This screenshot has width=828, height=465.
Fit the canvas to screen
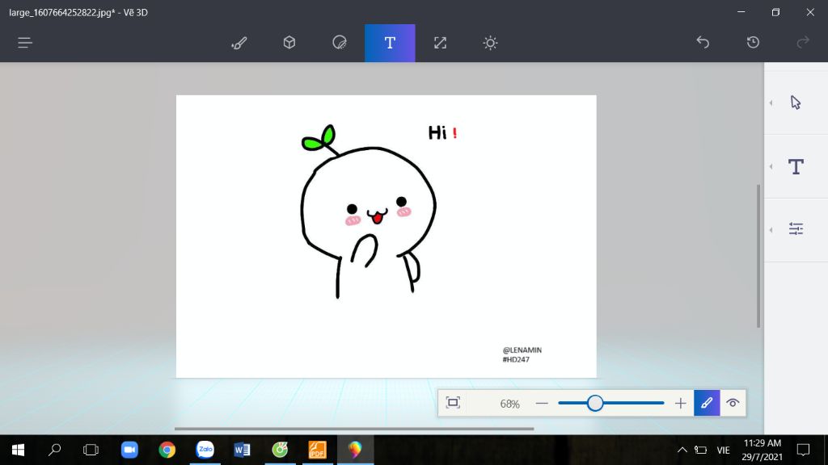click(453, 403)
